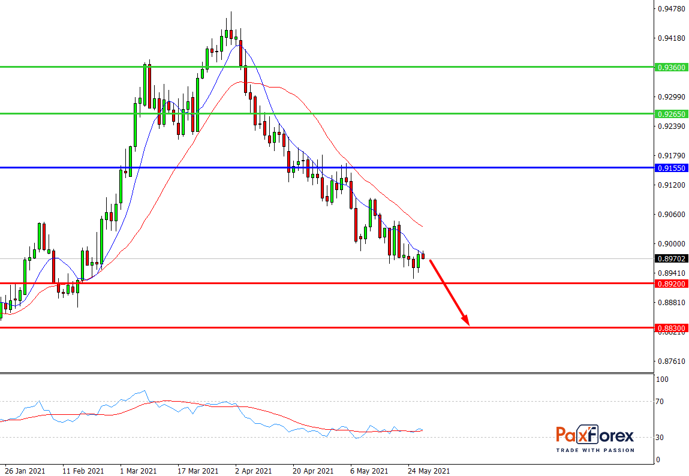Click the 0.91790 price axis value
The image size is (689, 476).
click(x=672, y=155)
